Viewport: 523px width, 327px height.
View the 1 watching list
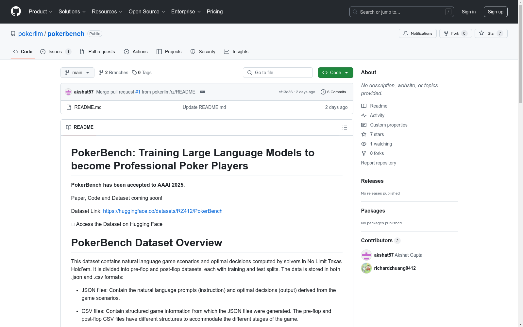coord(377,144)
